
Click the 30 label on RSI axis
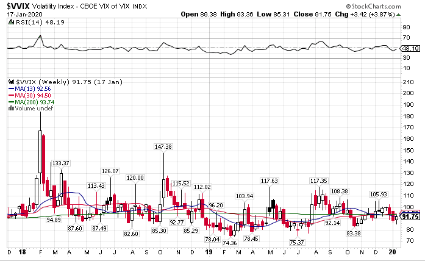pyautogui.click(x=407, y=58)
